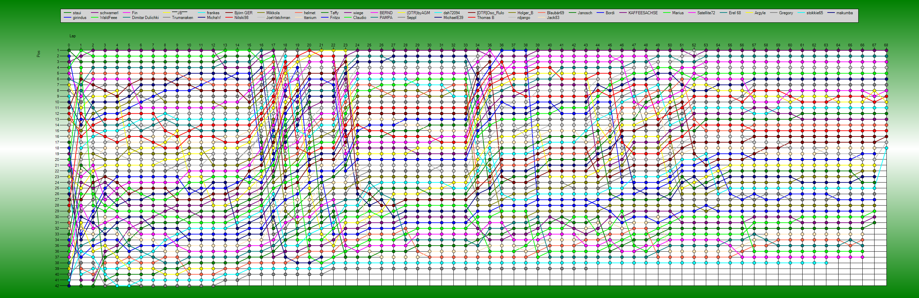Image resolution: width=919 pixels, height=298 pixels.
Task: Click the JoeWatchman legend label
Action: 278,18
